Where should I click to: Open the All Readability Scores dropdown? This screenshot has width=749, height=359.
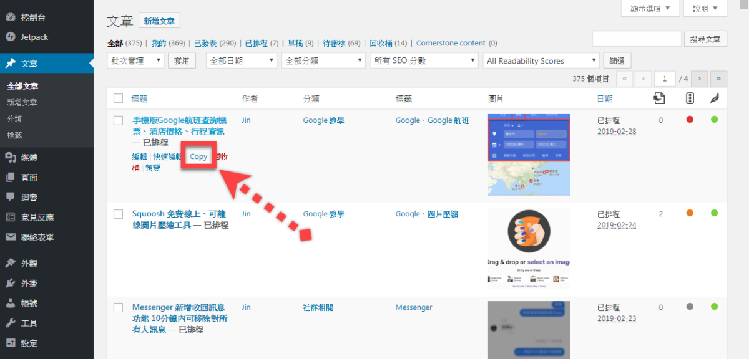point(541,60)
